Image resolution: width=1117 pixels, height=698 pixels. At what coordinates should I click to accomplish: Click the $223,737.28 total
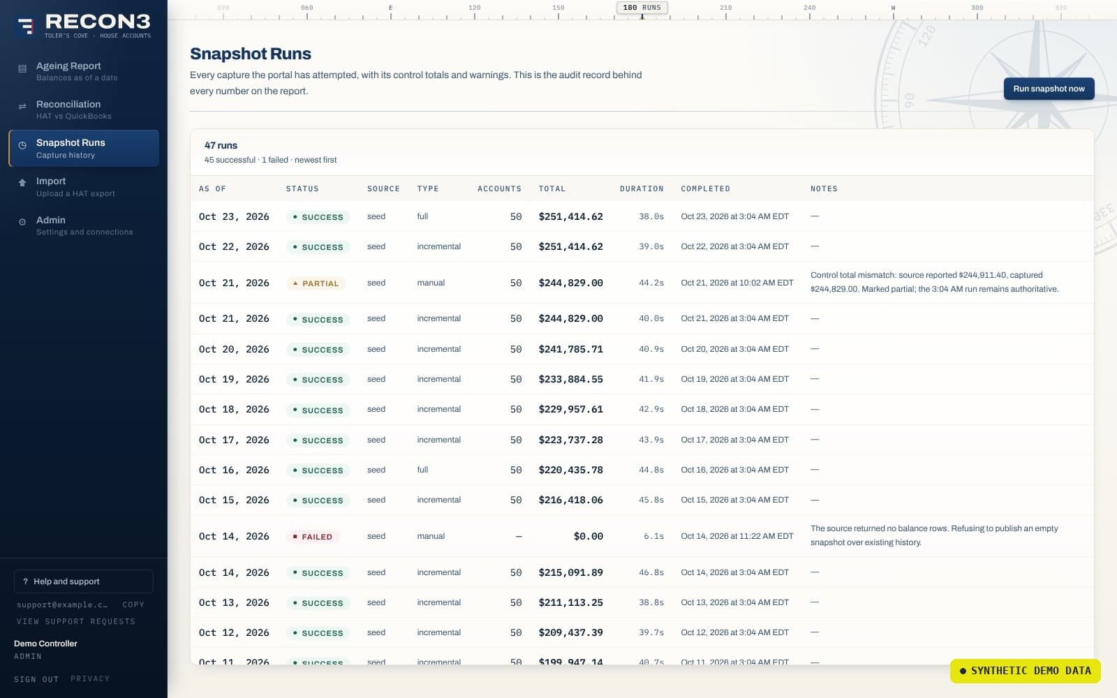click(x=570, y=440)
